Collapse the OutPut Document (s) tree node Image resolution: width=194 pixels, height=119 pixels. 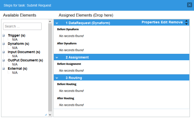pyautogui.click(x=4, y=60)
